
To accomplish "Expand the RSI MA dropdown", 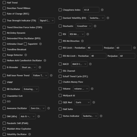I will [x=77, y=34].
